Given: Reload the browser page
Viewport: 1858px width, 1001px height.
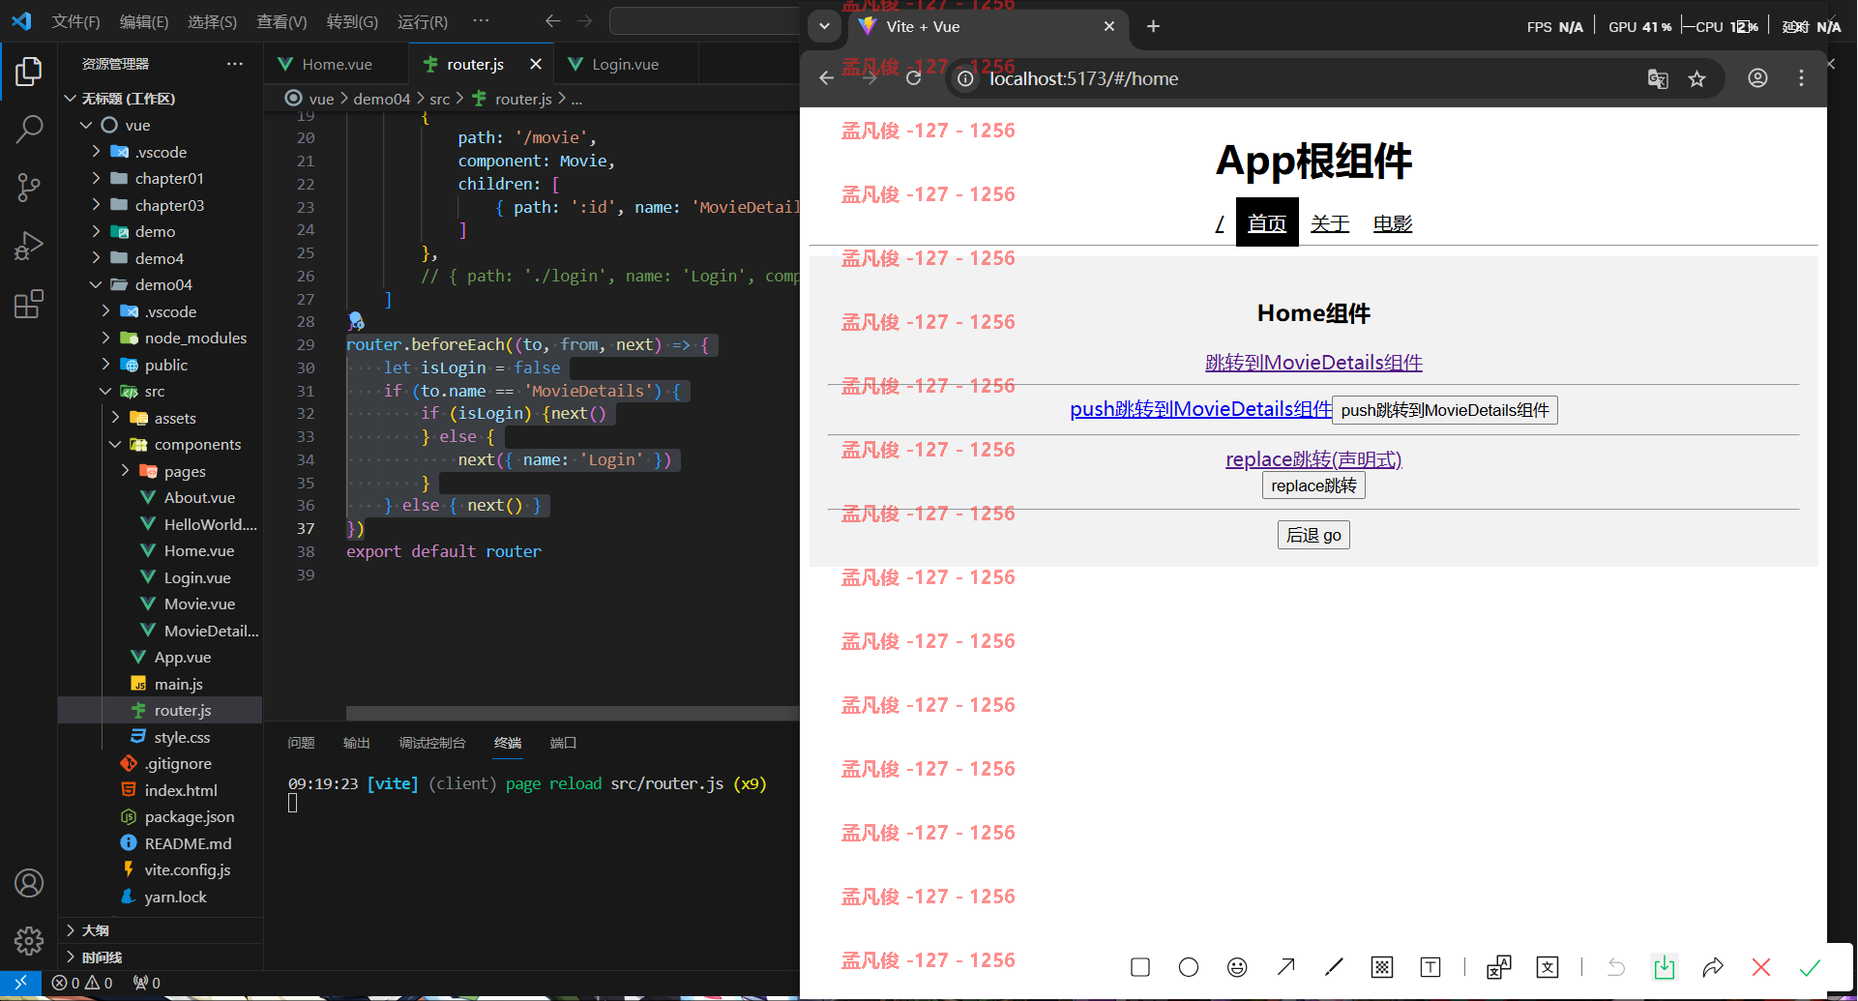Looking at the screenshot, I should [x=913, y=78].
